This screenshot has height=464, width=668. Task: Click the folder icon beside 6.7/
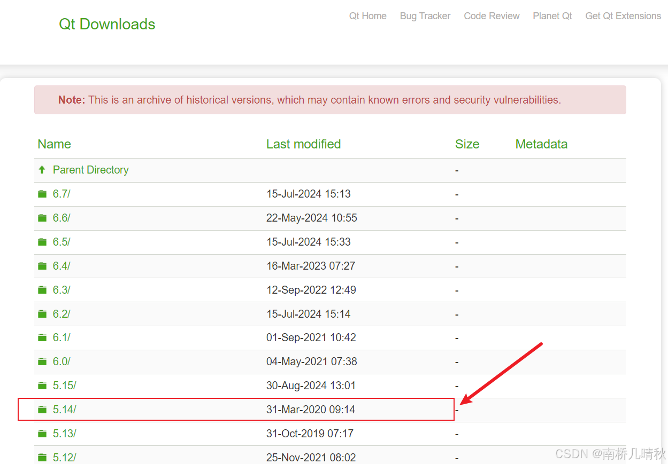[42, 194]
